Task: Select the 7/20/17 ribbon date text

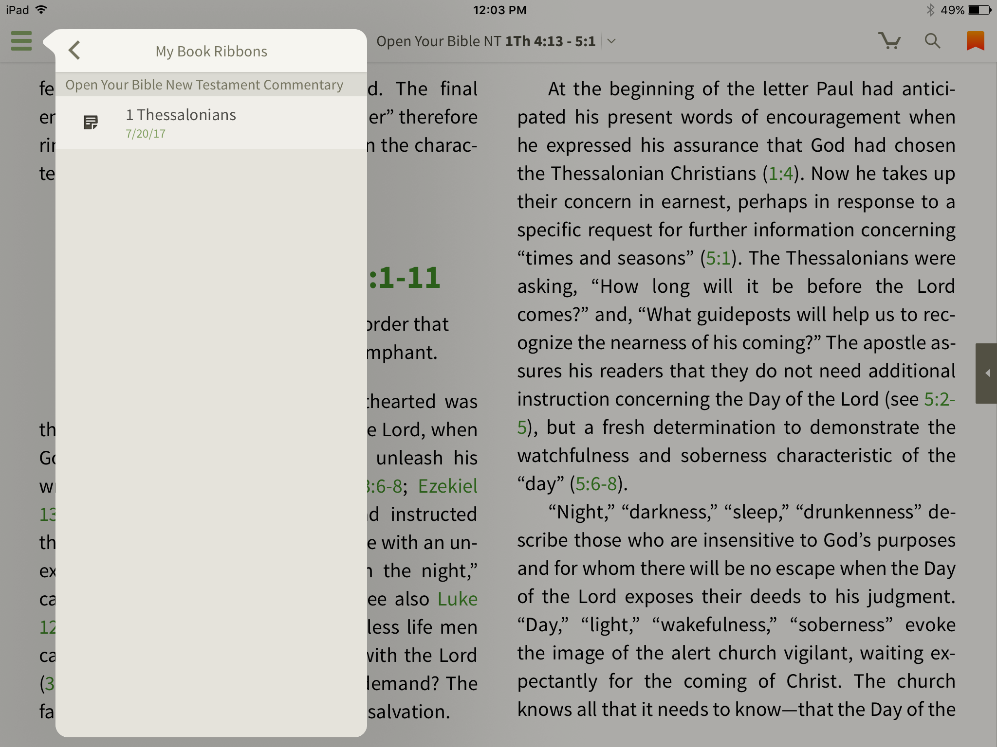Action: [146, 134]
